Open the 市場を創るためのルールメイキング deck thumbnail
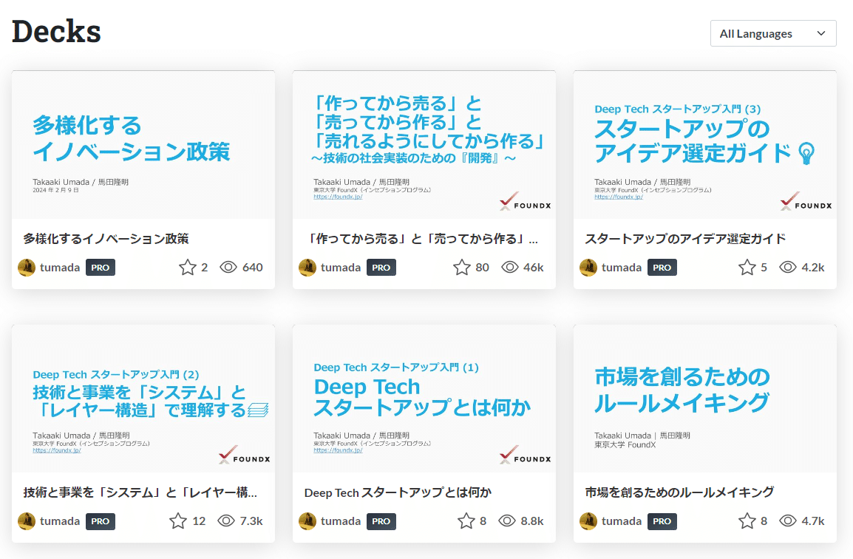This screenshot has width=853, height=559. point(705,399)
